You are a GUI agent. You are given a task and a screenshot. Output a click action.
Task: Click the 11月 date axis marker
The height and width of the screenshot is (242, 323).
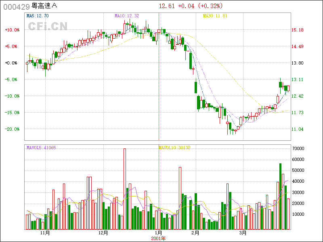click(45, 233)
